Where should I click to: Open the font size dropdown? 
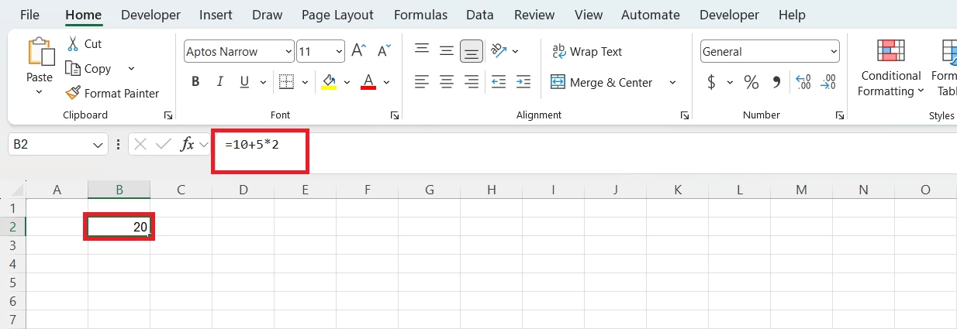click(340, 52)
